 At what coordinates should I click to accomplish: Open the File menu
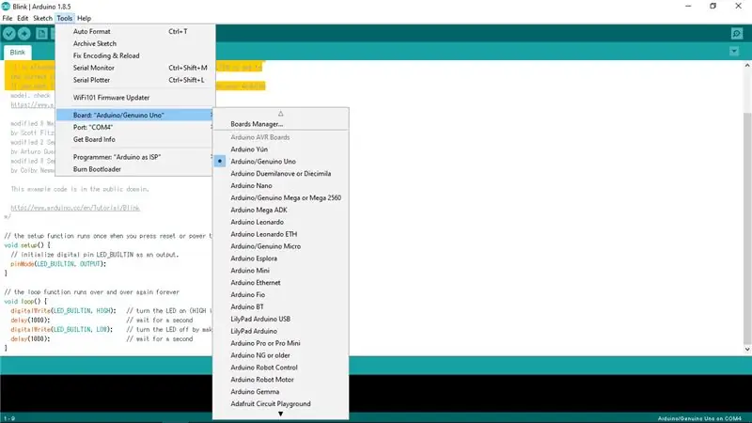[x=8, y=18]
